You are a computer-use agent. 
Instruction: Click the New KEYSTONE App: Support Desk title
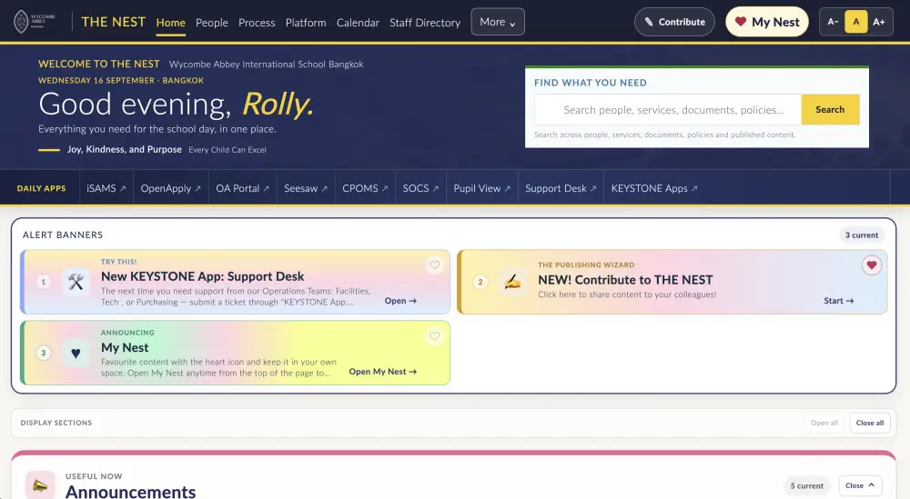203,276
